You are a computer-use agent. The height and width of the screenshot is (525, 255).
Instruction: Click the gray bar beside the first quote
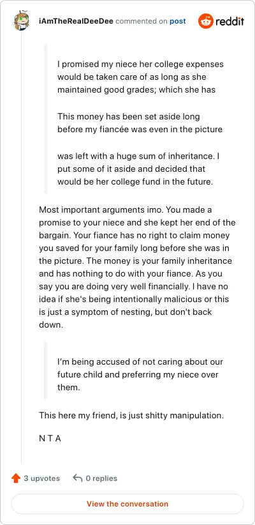(46, 119)
